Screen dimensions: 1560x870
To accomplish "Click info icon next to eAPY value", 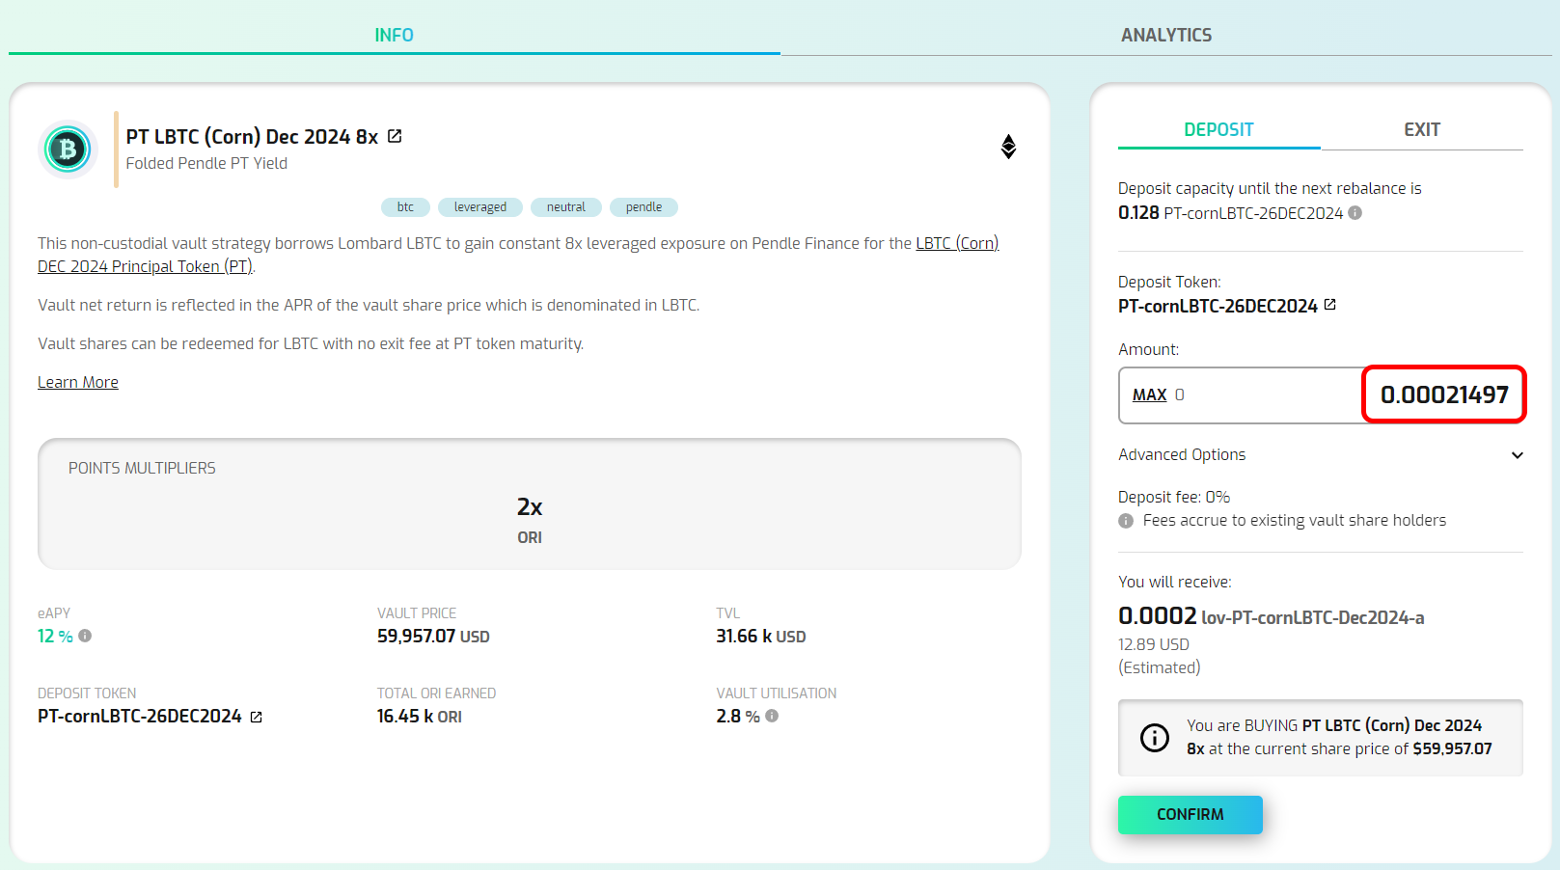I will pyautogui.click(x=85, y=636).
